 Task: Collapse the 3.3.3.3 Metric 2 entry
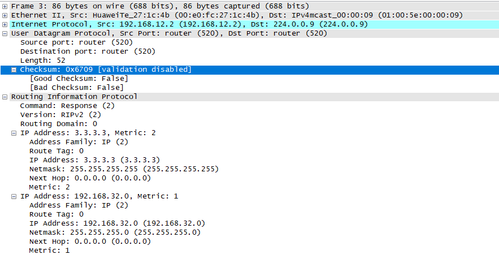[14, 133]
